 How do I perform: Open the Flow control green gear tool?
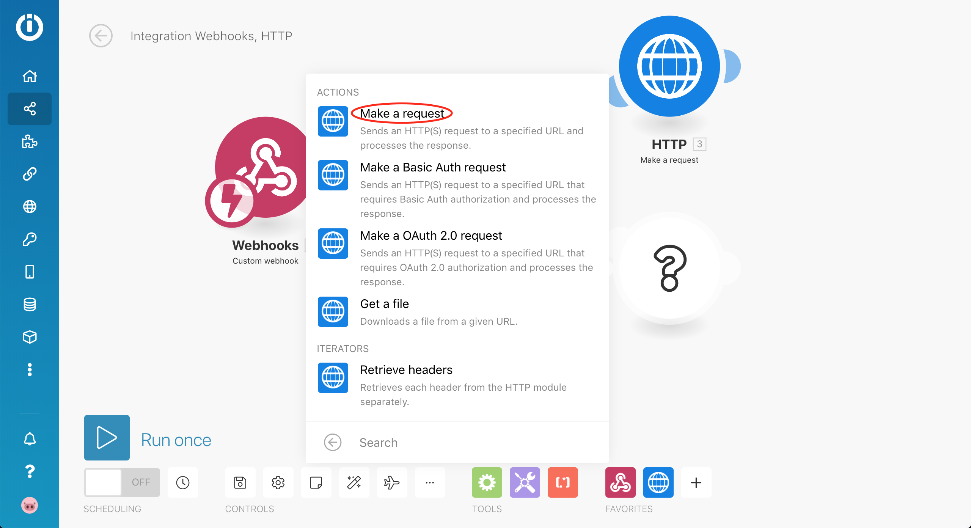pyautogui.click(x=487, y=482)
